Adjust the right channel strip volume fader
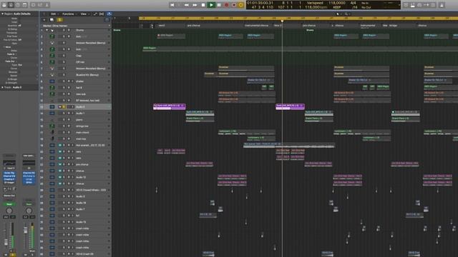Screen dimensions: 458x257 (26, 230)
